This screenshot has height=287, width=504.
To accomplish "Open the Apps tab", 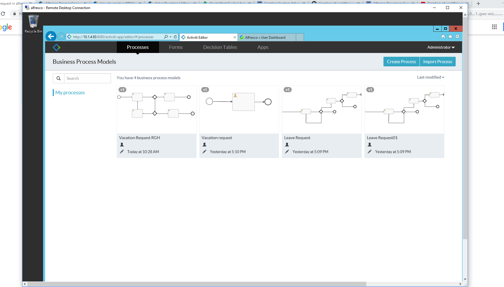I will [x=263, y=47].
